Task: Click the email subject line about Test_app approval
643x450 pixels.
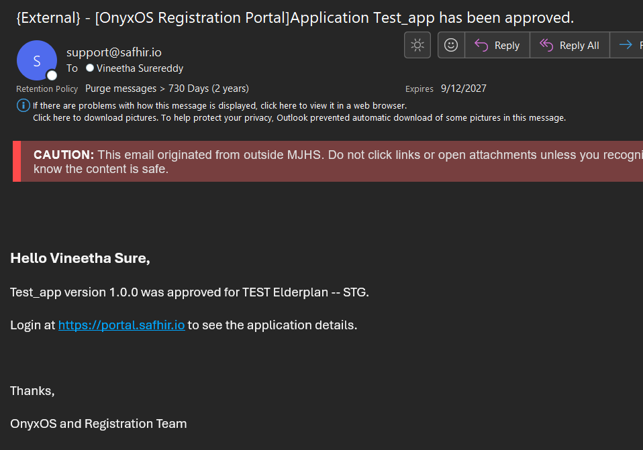Action: pyautogui.click(x=295, y=18)
